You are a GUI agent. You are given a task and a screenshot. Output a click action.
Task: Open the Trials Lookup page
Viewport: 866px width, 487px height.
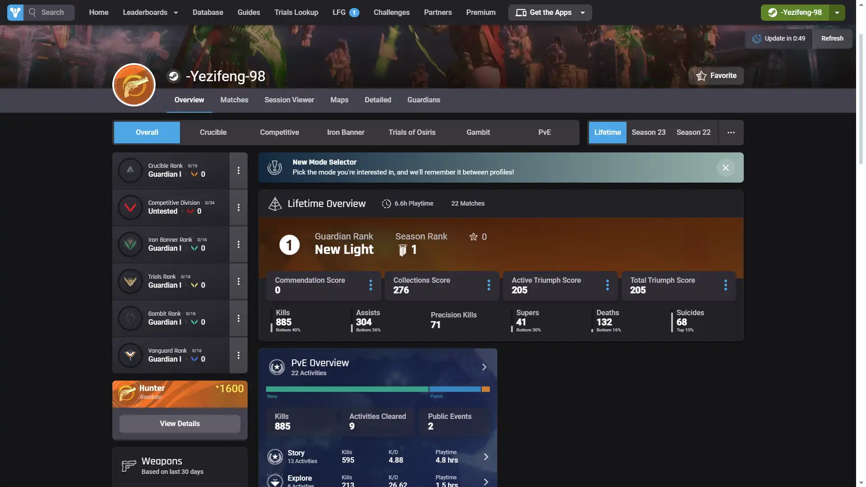(296, 13)
